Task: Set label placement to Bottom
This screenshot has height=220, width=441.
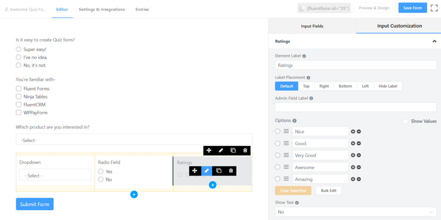Action: (345, 86)
